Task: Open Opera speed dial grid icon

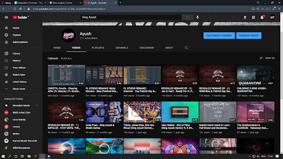Action: 21,9
